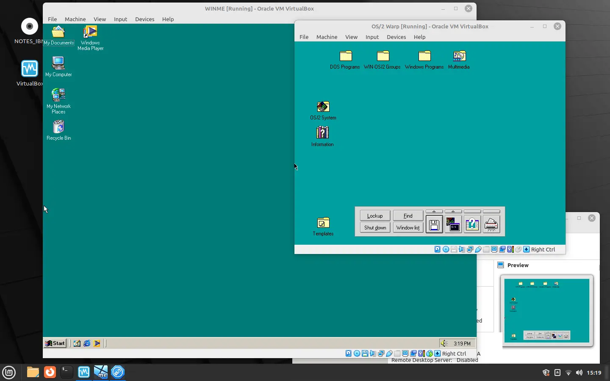Open the Terminal from the Mint panel
The image size is (610, 381).
tap(67, 372)
